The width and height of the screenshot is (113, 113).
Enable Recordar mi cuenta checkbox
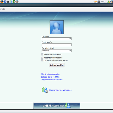point(42,55)
